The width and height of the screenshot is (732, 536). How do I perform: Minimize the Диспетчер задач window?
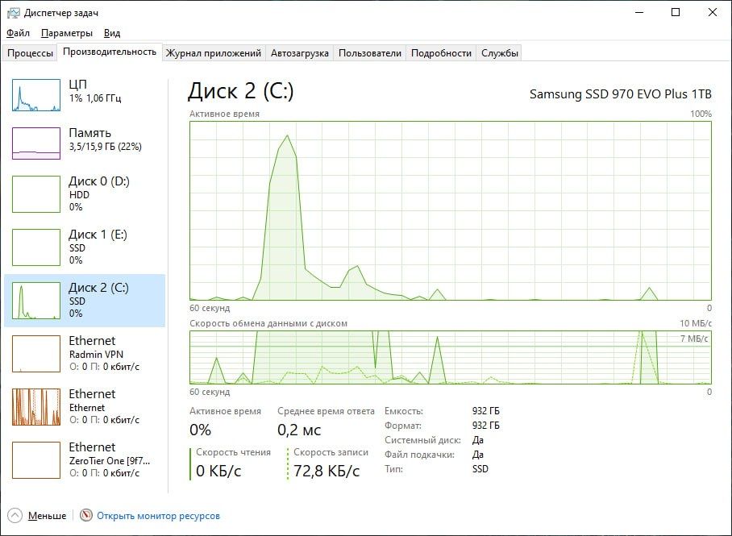pyautogui.click(x=639, y=13)
